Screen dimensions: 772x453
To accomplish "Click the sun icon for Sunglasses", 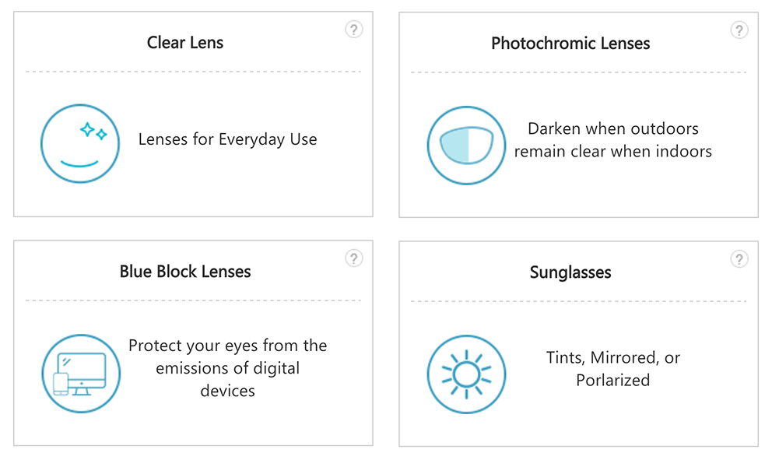I will coord(466,374).
